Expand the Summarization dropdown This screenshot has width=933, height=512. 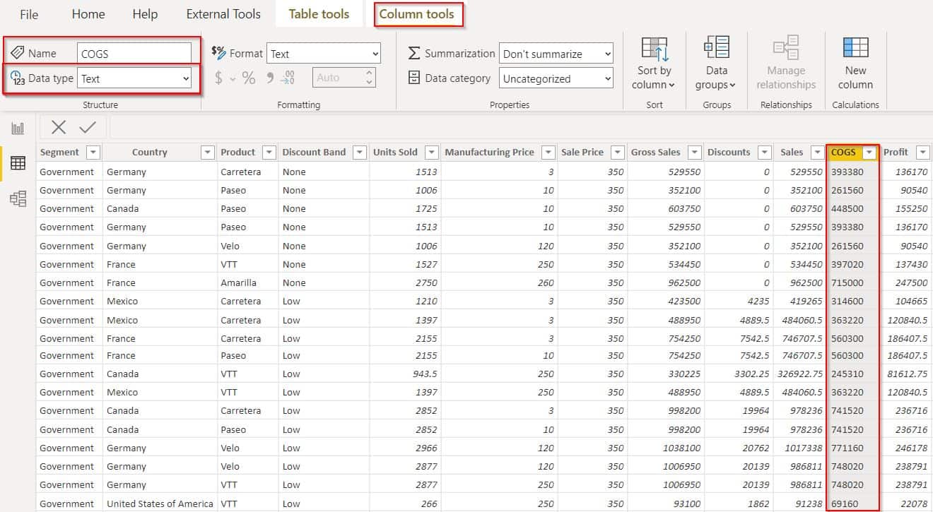pos(556,54)
